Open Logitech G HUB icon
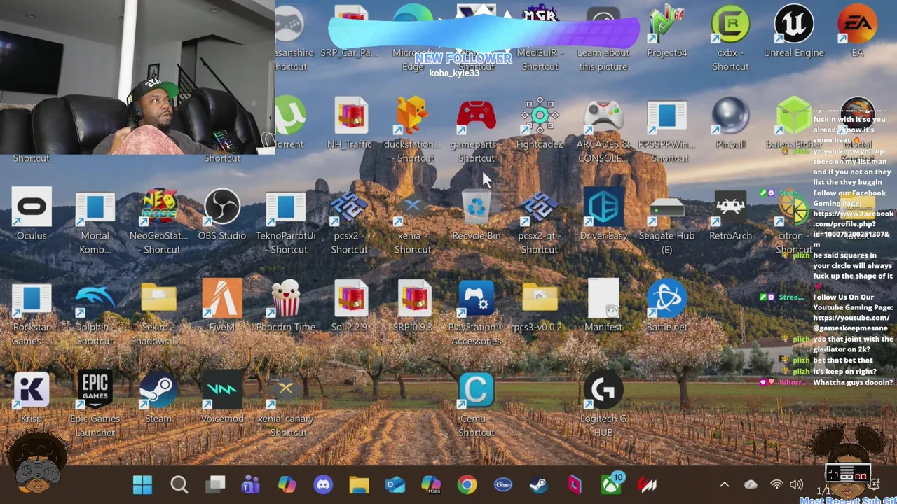Screen dimensions: 897x504 tap(603, 391)
